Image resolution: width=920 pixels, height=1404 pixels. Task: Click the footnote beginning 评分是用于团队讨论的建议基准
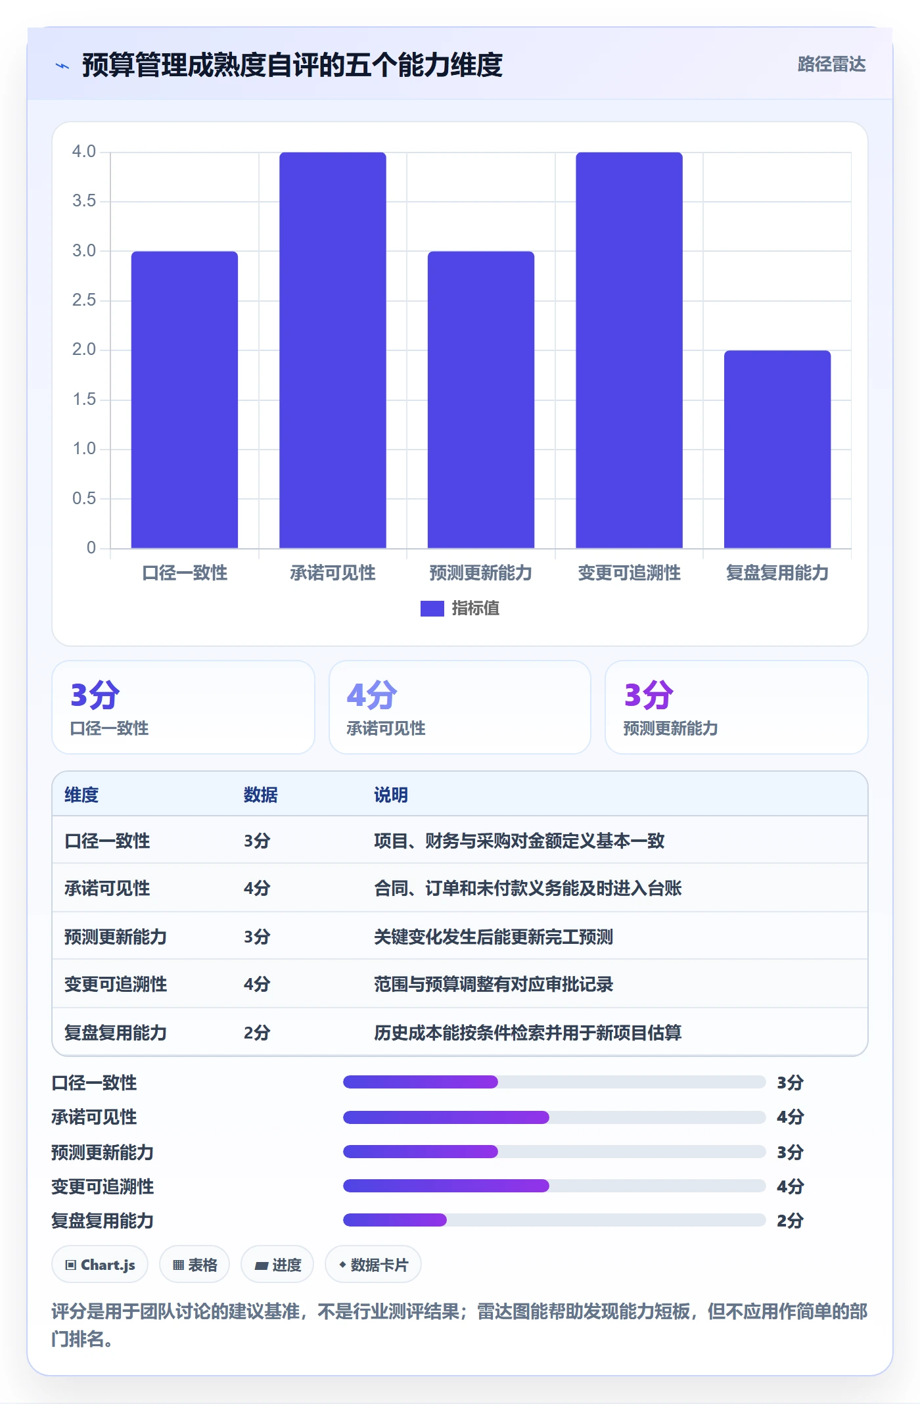459,1324
